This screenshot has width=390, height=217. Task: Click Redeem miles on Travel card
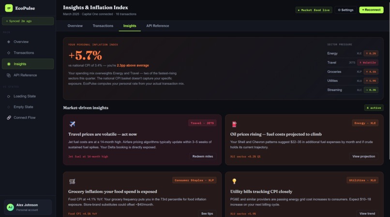(x=202, y=156)
